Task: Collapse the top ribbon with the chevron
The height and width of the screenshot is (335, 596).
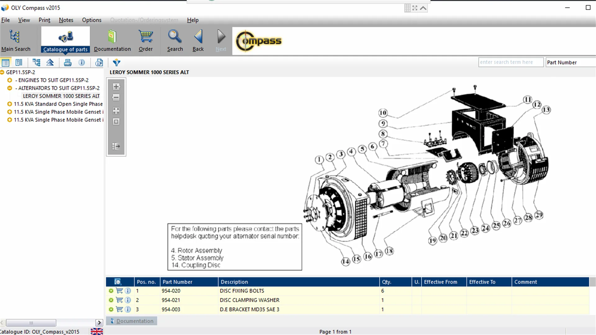Action: pyautogui.click(x=423, y=8)
